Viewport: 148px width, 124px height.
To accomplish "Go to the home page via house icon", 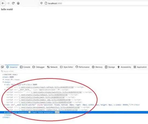I will tap(18, 3).
